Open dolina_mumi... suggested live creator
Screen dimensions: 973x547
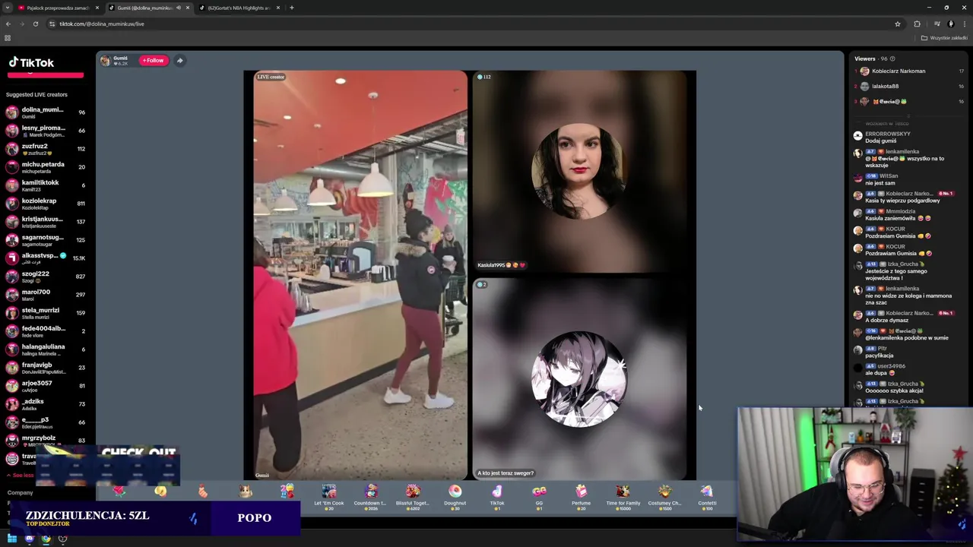coord(46,112)
